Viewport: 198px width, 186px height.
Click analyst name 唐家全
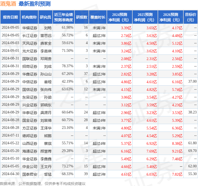[x=46, y=43]
